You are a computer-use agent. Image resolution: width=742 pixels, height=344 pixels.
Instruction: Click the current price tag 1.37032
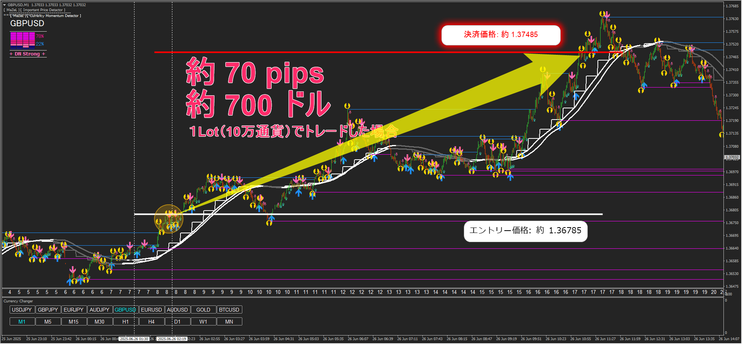tap(732, 157)
